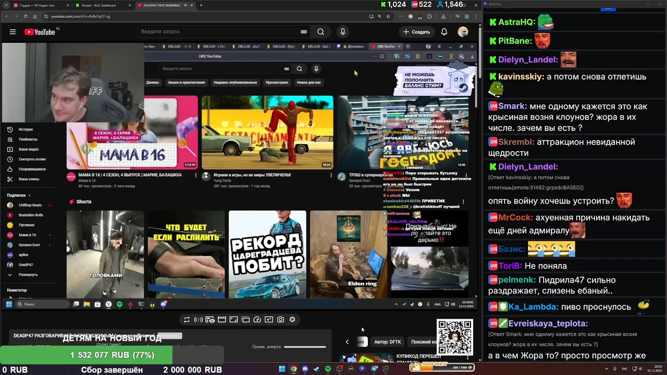
Task: Reload the page with refresh icon
Action: point(26,16)
